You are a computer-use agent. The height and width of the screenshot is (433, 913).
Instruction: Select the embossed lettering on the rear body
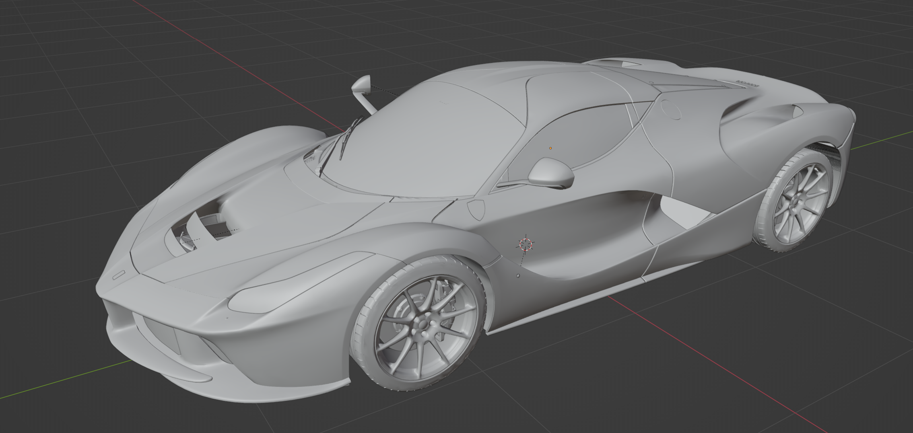click(x=747, y=84)
